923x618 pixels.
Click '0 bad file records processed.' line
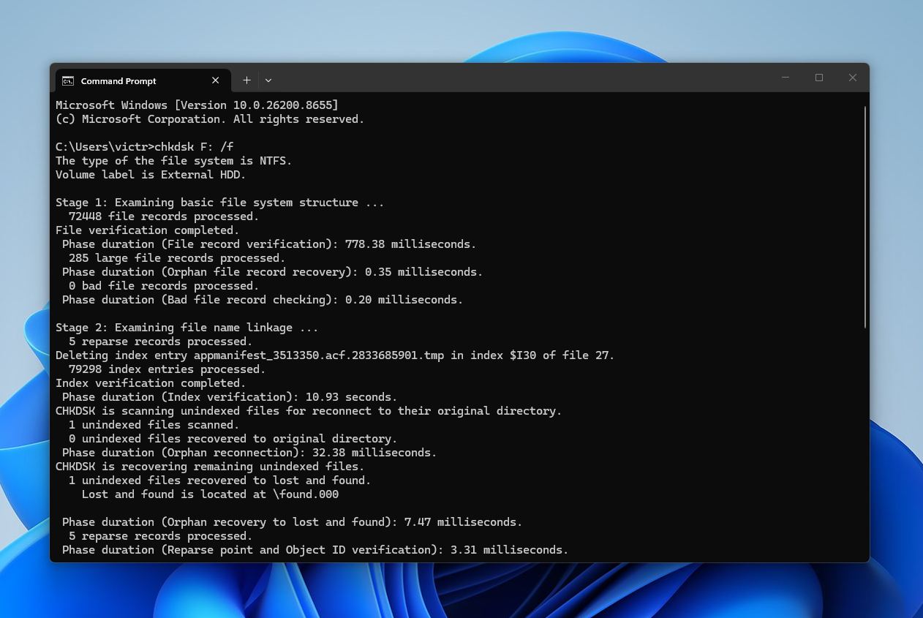[x=164, y=286]
